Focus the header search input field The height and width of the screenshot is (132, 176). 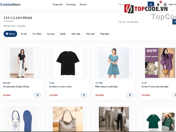[x=132, y=5]
